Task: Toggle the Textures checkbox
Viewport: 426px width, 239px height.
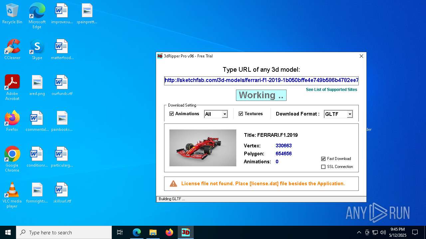Action: point(241,114)
